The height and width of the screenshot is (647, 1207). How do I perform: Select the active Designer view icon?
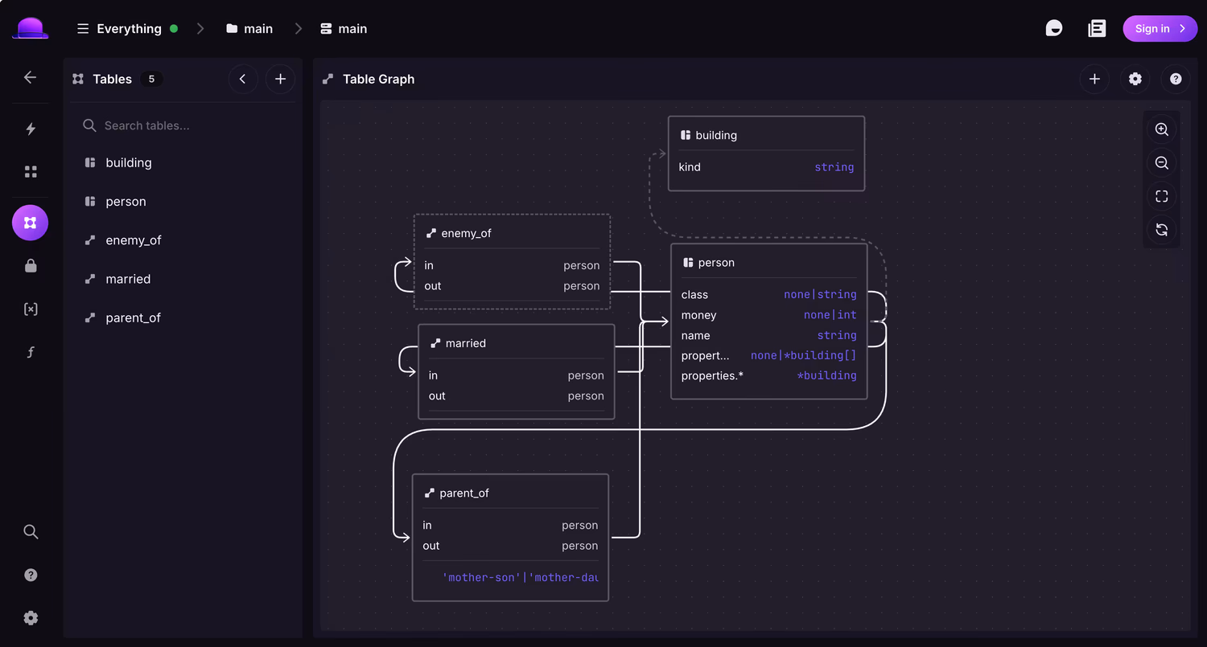click(x=31, y=223)
